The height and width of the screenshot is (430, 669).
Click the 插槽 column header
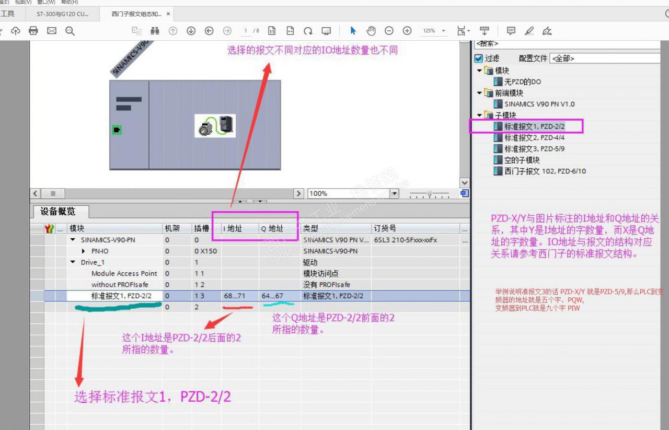[x=206, y=228]
